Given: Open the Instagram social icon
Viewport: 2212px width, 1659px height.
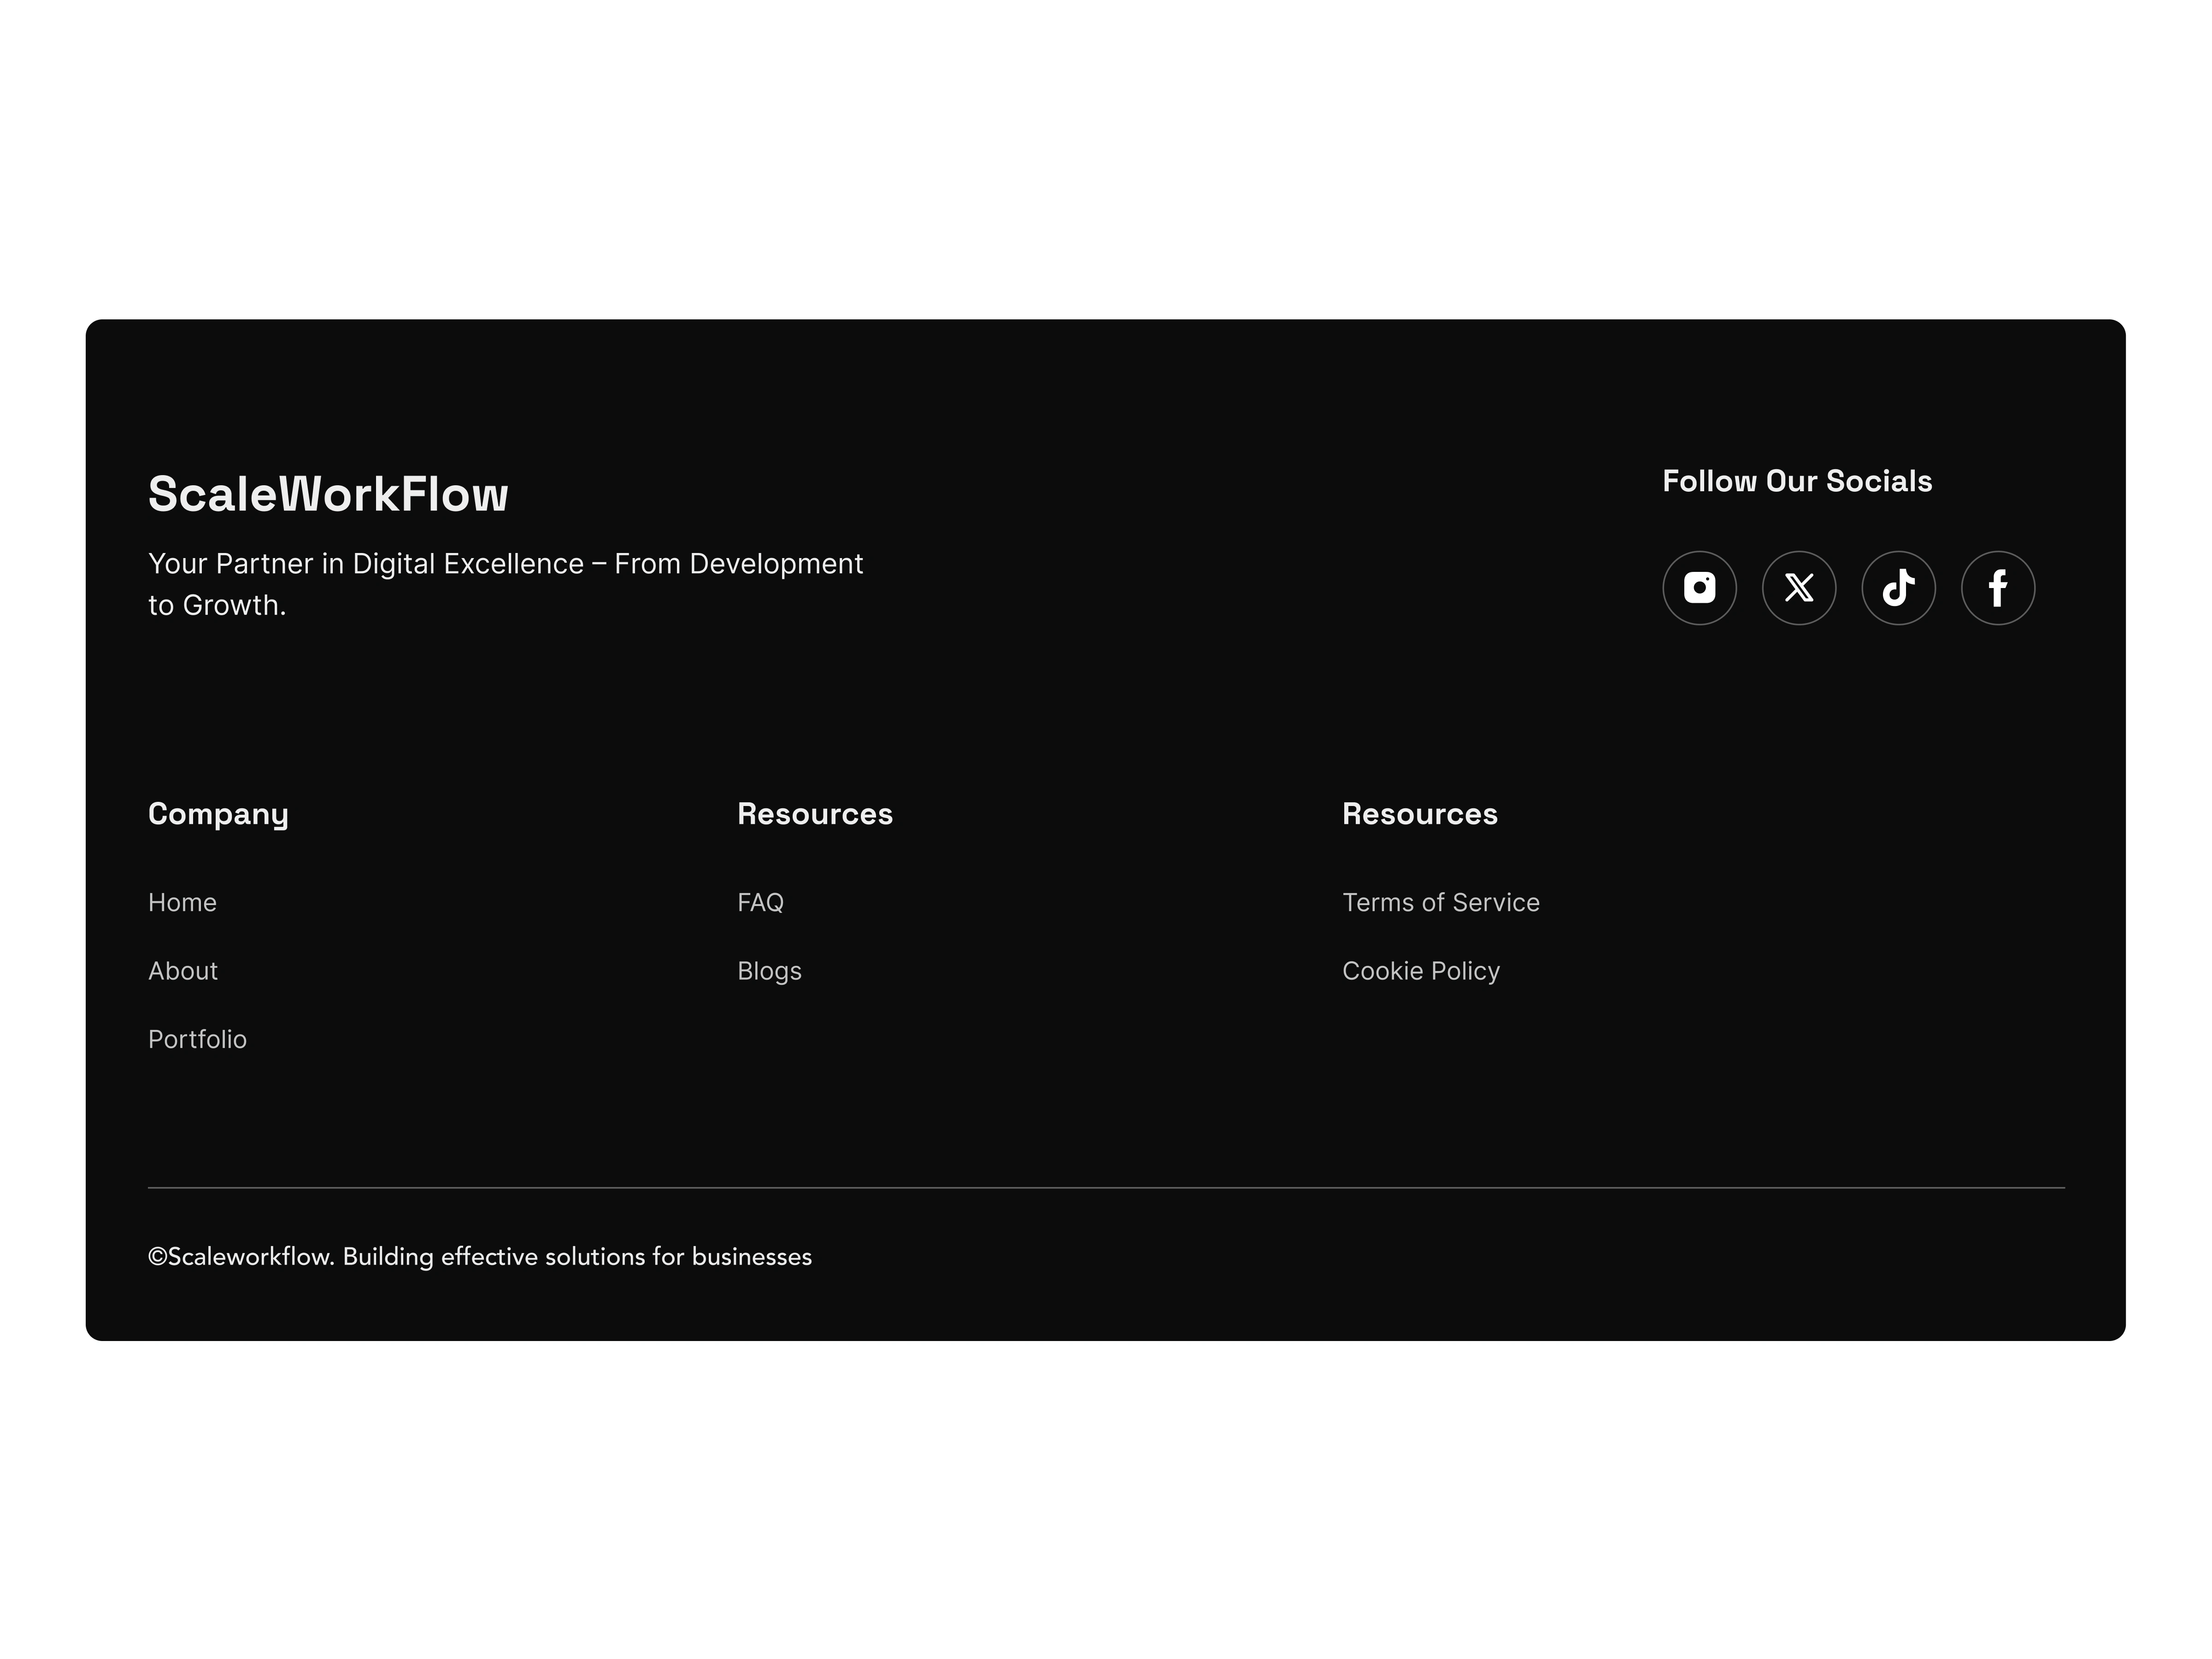Looking at the screenshot, I should pyautogui.click(x=1699, y=588).
